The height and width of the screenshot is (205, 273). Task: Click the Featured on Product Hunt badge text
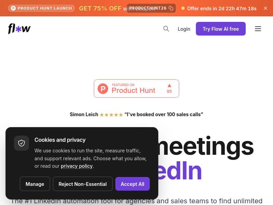(x=133, y=88)
